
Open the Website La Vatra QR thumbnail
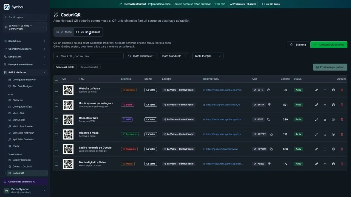pos(68,90)
